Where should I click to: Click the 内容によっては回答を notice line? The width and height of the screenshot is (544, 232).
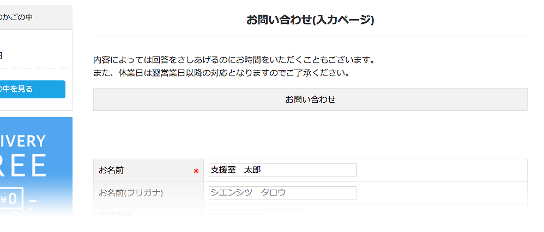(234, 59)
